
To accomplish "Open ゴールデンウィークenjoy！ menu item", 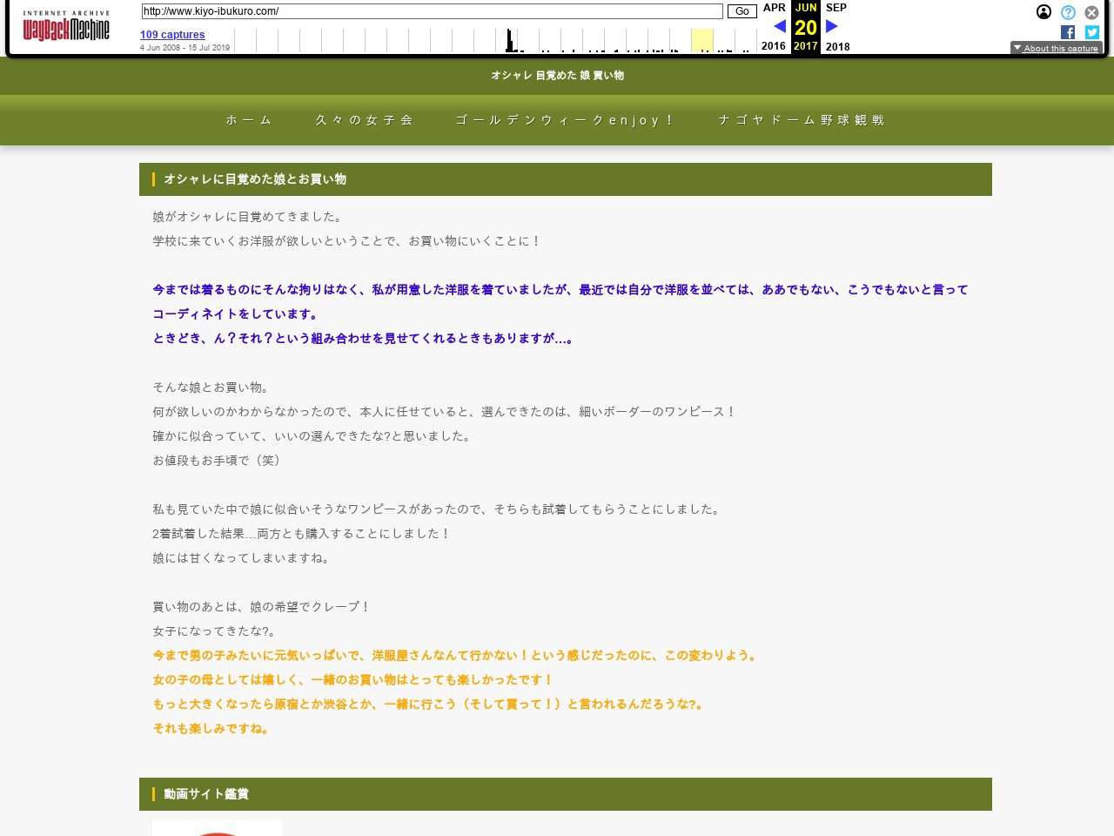I will 566,120.
